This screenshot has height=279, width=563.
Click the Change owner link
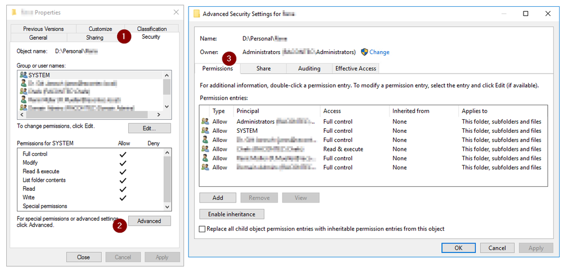(x=379, y=52)
